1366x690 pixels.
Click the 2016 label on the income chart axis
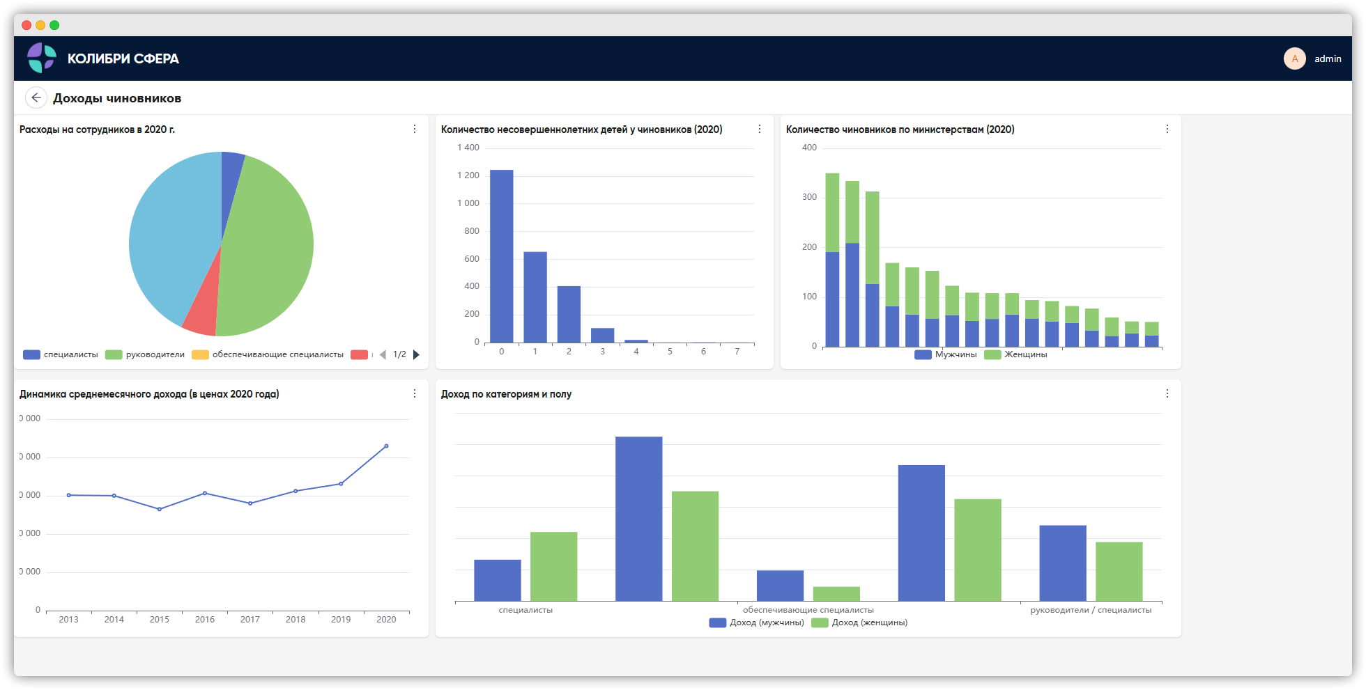click(205, 620)
